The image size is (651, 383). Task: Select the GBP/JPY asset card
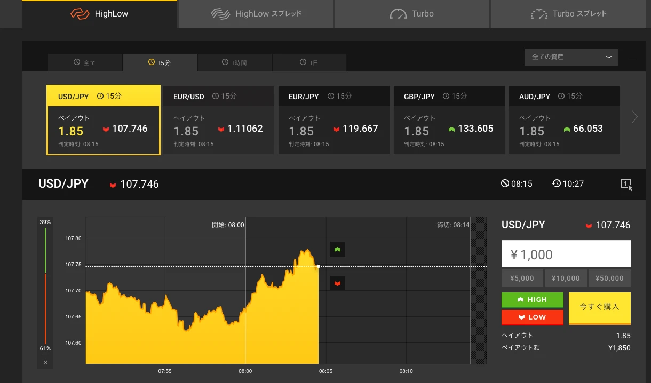pyautogui.click(x=449, y=121)
